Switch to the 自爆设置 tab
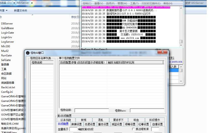 coord(157,124)
